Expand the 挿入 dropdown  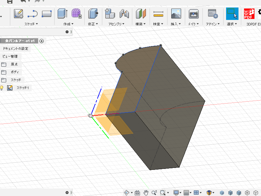(x=176, y=24)
